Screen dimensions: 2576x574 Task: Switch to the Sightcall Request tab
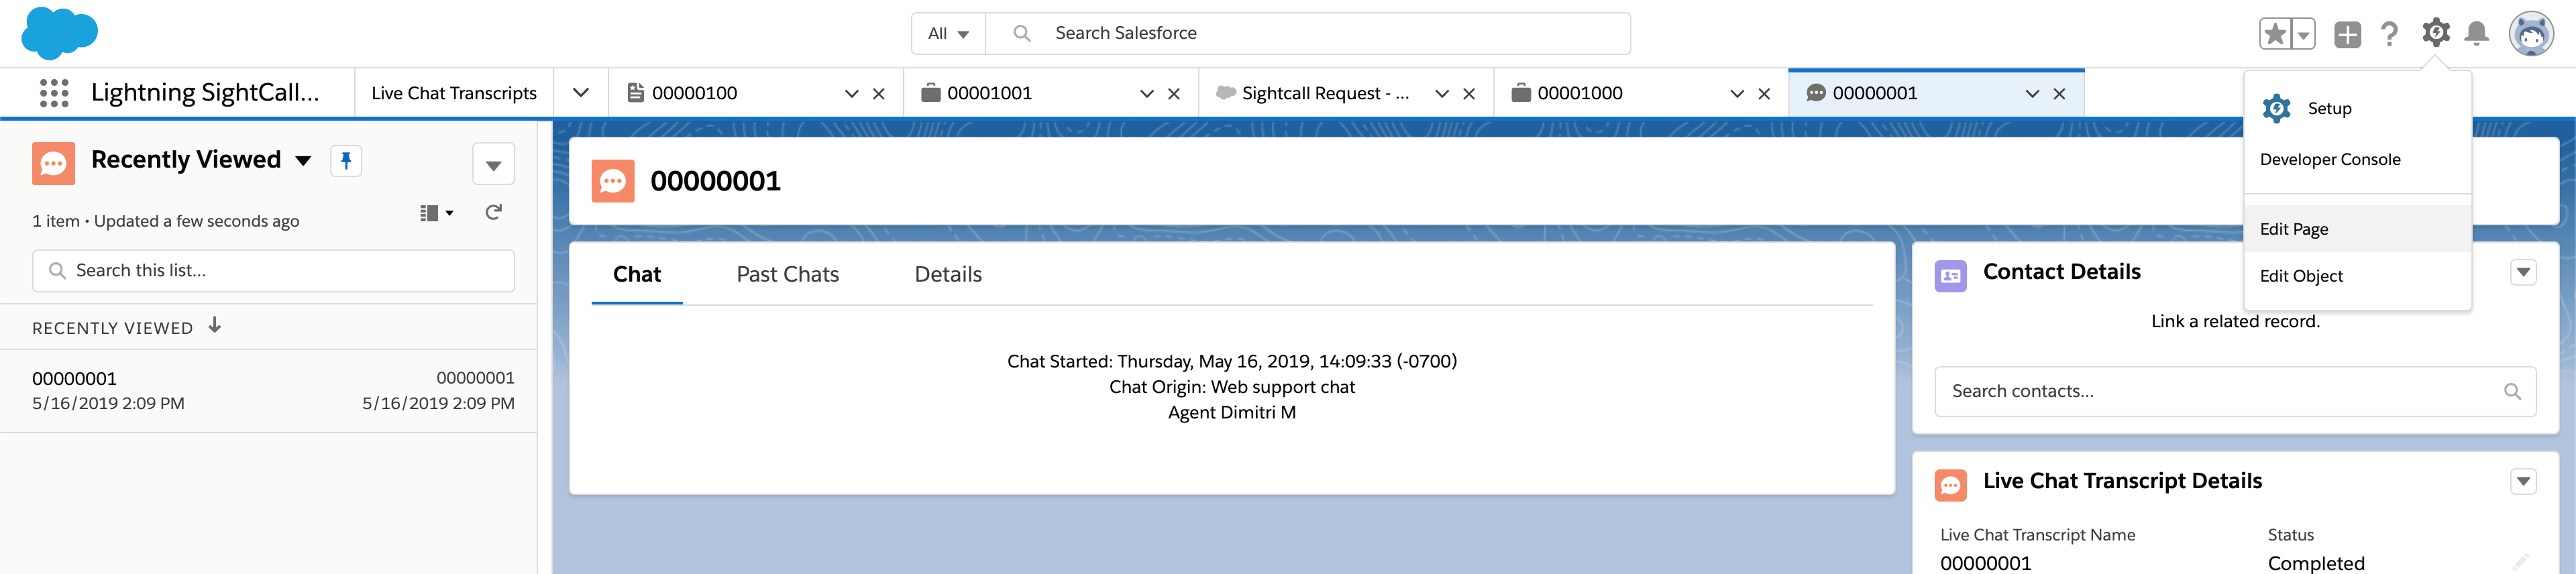pos(1325,93)
